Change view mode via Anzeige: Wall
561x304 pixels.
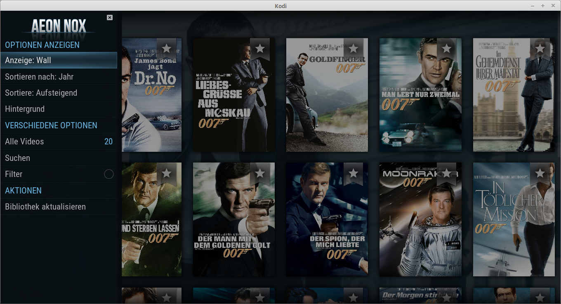pyautogui.click(x=59, y=60)
